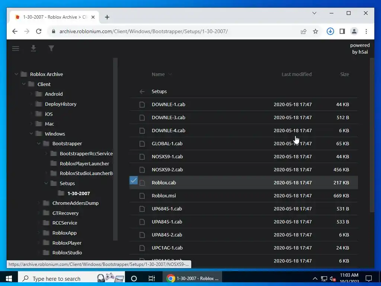This screenshot has height=286, width=381.
Task: Sort by Last modified column
Action: (x=297, y=74)
